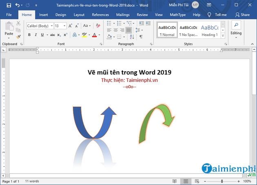Open Ribbon Display Options icon
Image resolution: width=257 pixels, height=185 pixels.
coord(209,5)
